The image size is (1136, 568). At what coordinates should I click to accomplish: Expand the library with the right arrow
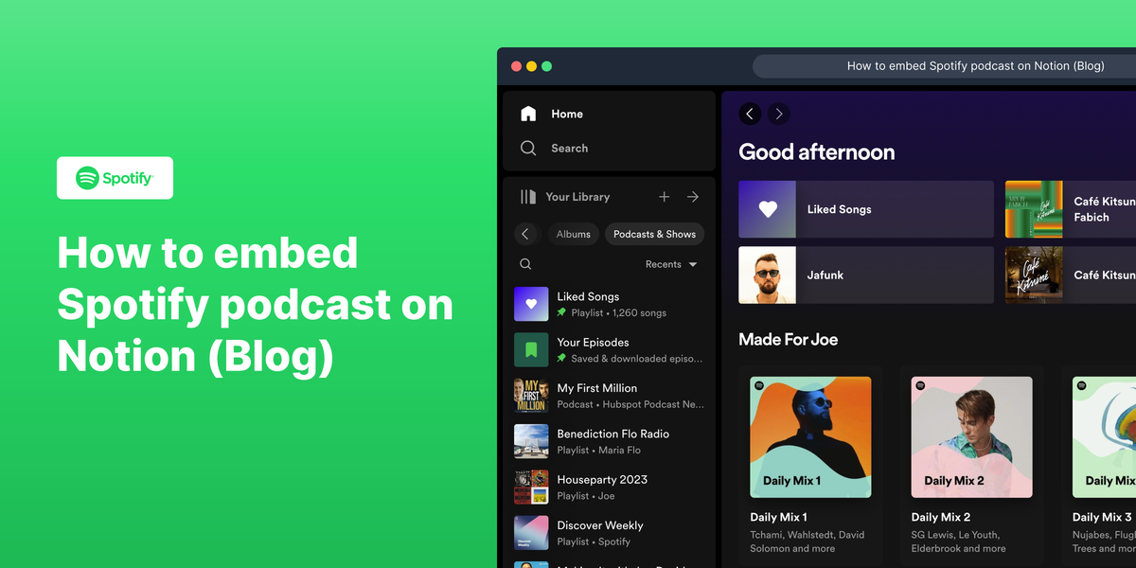coord(692,197)
